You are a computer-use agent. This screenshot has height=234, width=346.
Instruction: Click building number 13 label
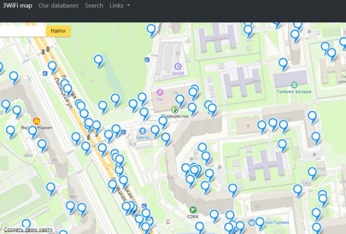click(x=257, y=207)
